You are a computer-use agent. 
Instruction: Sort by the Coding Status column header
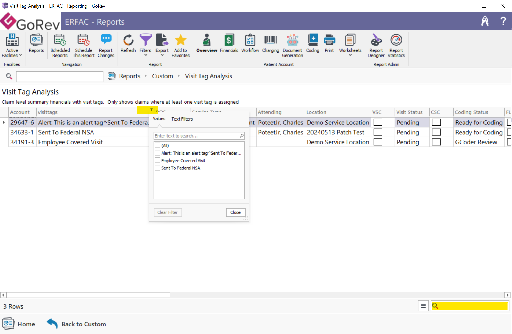(x=478, y=112)
